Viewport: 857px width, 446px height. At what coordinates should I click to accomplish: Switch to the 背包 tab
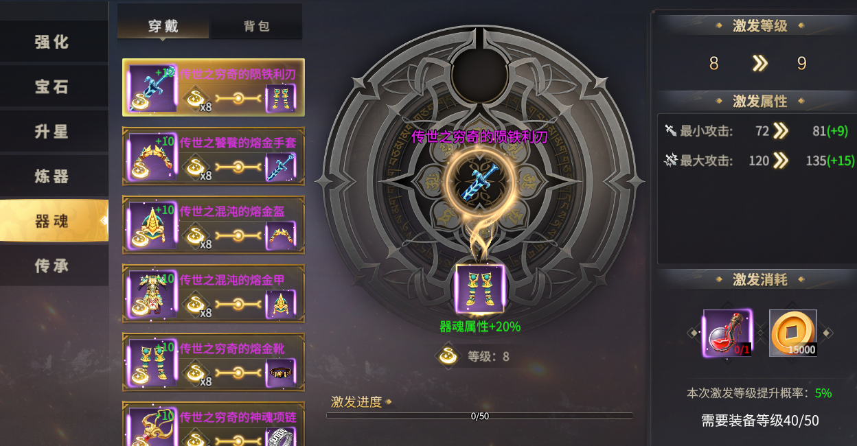pos(256,26)
